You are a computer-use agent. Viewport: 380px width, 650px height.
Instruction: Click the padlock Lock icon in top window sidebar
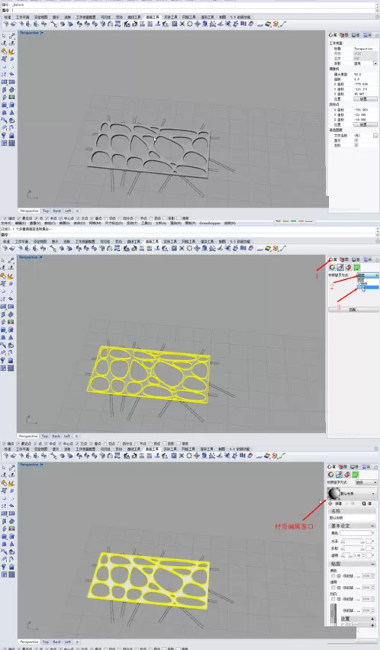point(11,135)
